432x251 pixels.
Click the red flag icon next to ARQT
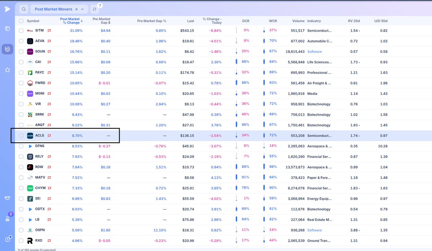[49, 125]
